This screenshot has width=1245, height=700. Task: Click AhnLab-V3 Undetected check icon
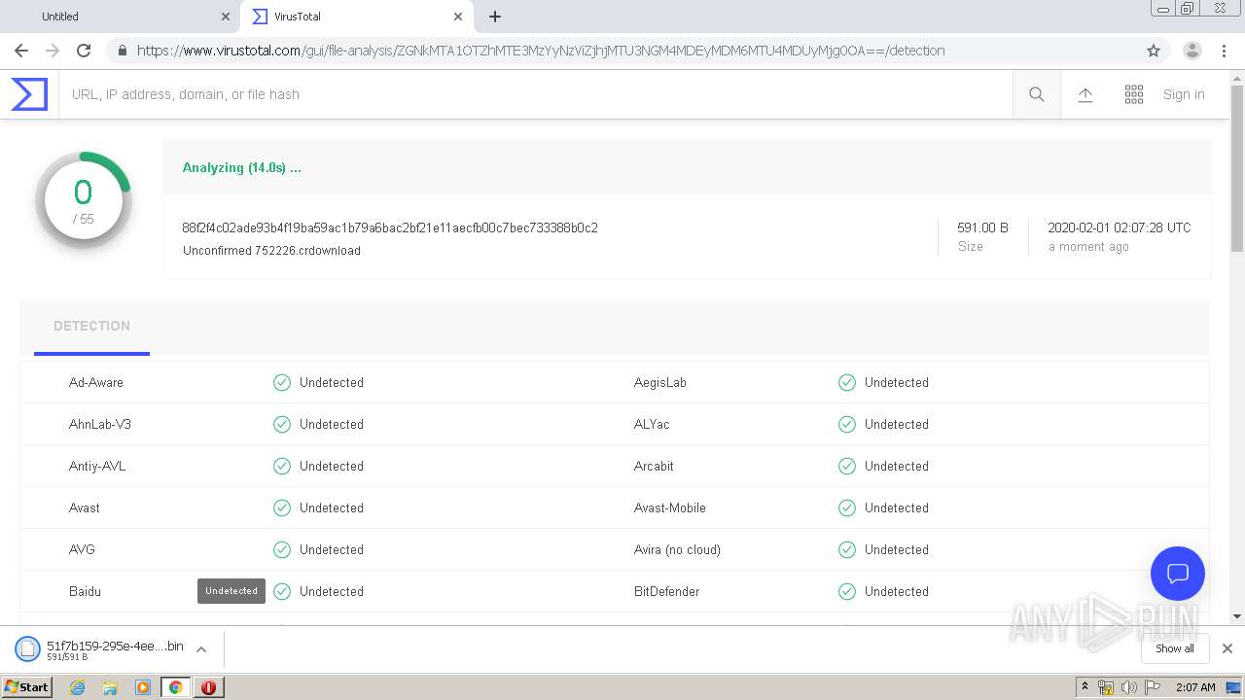282,425
